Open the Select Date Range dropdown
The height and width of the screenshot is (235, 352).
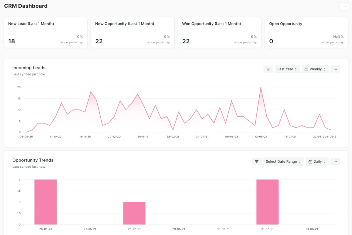point(284,162)
